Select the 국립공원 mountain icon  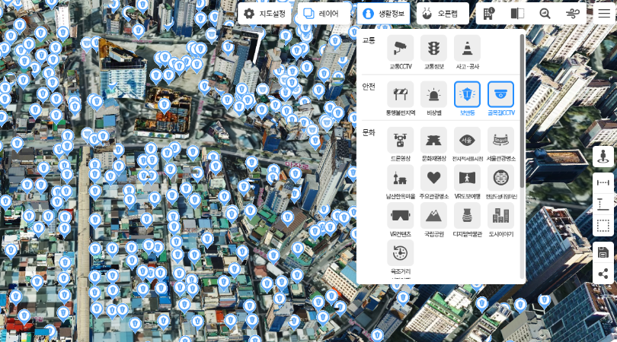click(434, 215)
